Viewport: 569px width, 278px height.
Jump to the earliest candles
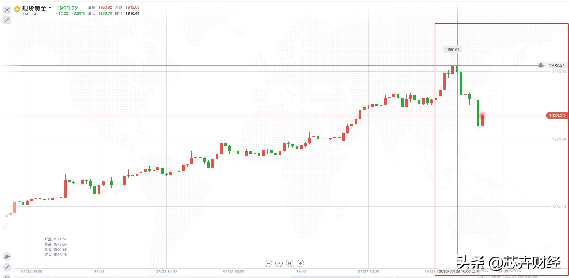279,263
